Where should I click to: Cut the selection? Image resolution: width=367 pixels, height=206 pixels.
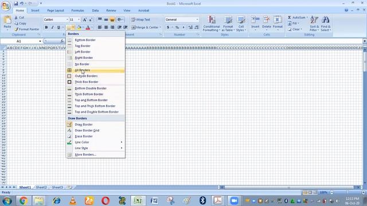tap(19, 18)
